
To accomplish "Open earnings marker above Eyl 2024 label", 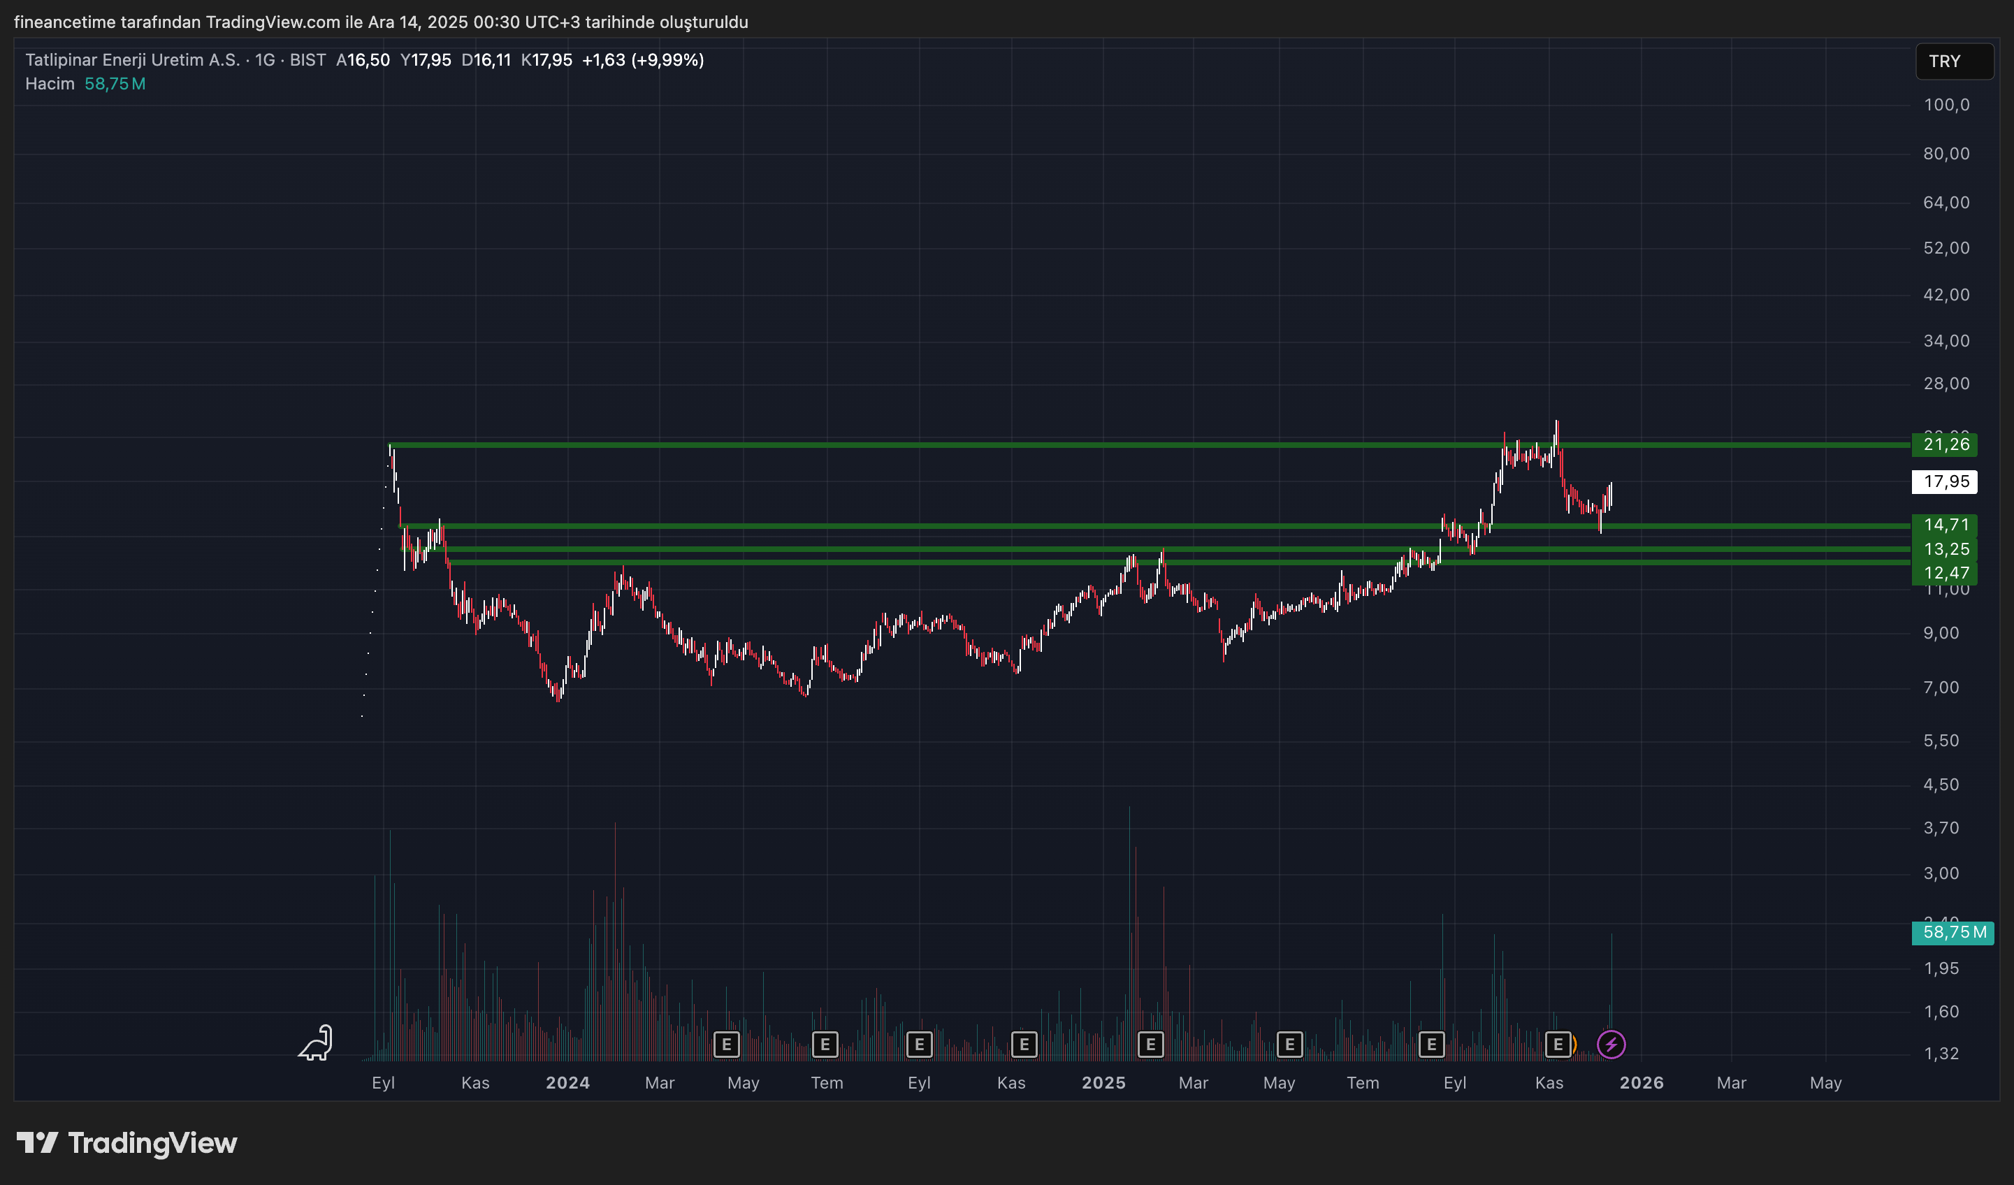I will coord(919,1044).
